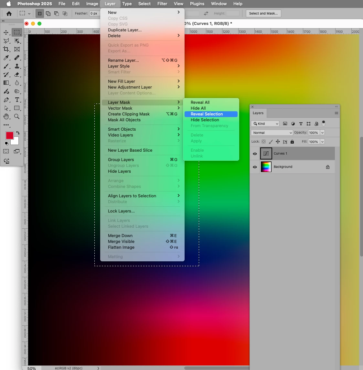Image resolution: width=363 pixels, height=370 pixels.
Task: Hide the Background layer
Action: click(255, 167)
